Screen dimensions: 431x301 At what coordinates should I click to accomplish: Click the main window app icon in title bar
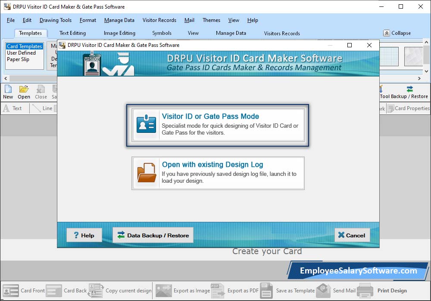pyautogui.click(x=7, y=6)
